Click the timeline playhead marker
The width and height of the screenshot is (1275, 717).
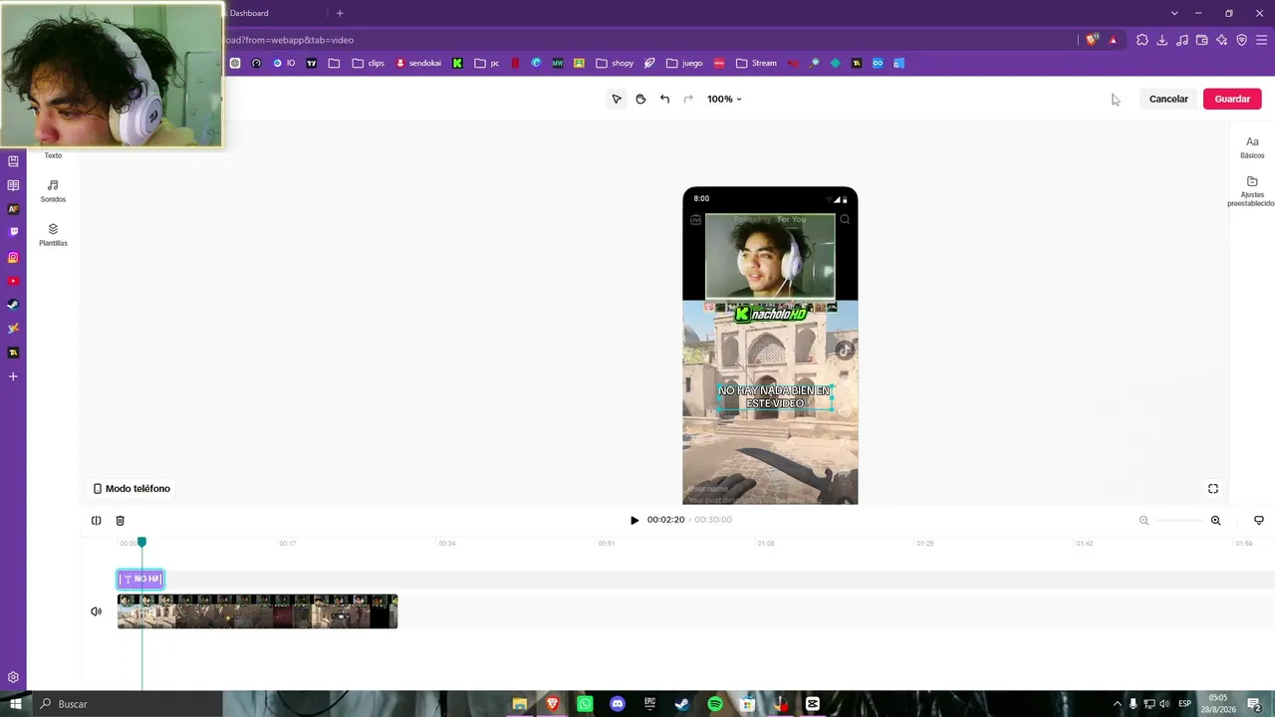tap(141, 542)
